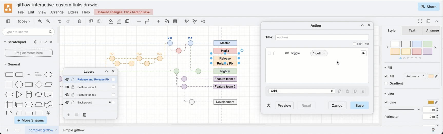Viewport: 443px width, 134px height.
Task: Delete layer using Layers panel trash icon
Action: coord(85,115)
